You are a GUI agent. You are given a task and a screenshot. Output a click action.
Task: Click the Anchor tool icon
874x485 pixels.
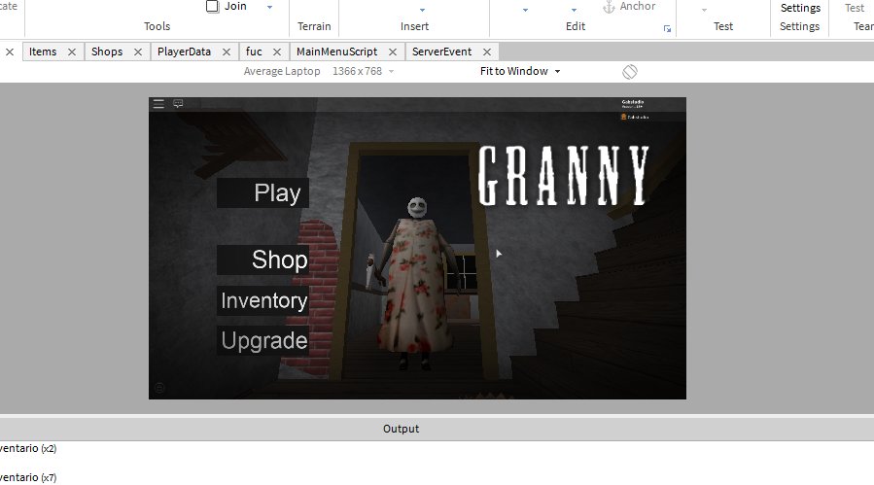(x=609, y=7)
